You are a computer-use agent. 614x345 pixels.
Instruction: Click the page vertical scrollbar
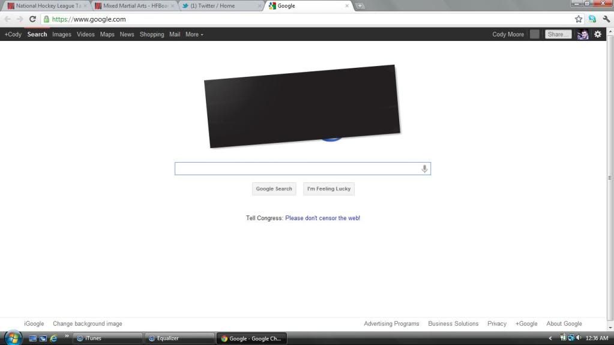[610, 178]
